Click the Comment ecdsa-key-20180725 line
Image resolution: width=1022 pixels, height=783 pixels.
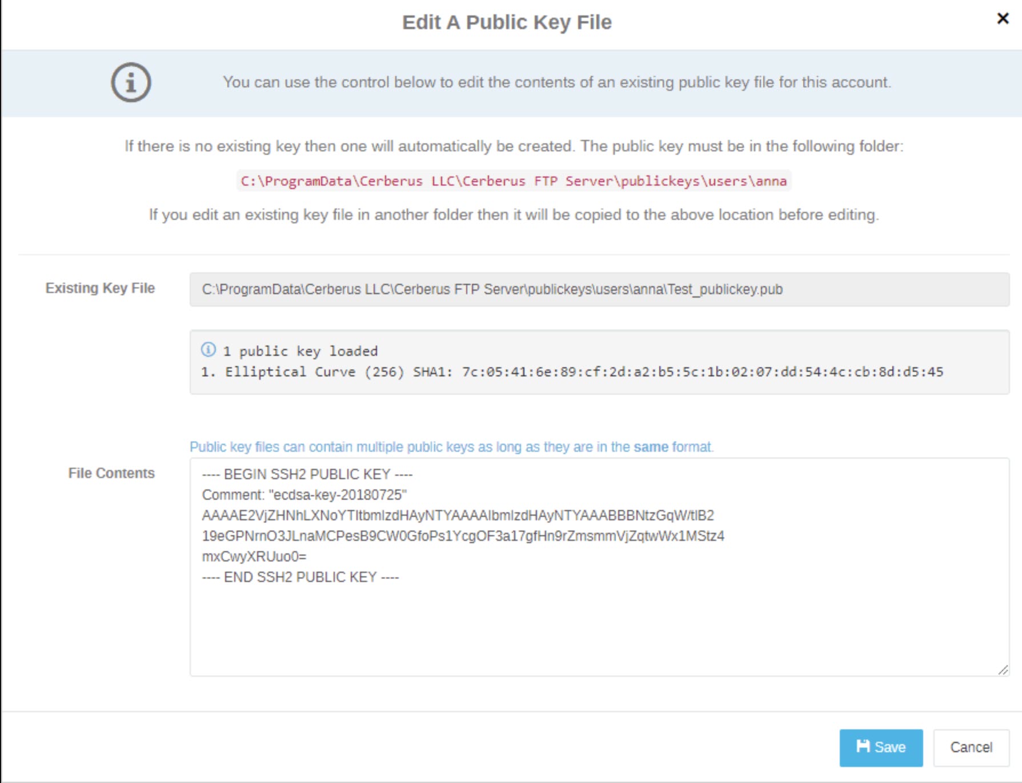pos(304,495)
